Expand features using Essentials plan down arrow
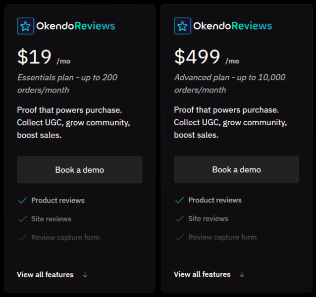316x297 pixels. 85,274
